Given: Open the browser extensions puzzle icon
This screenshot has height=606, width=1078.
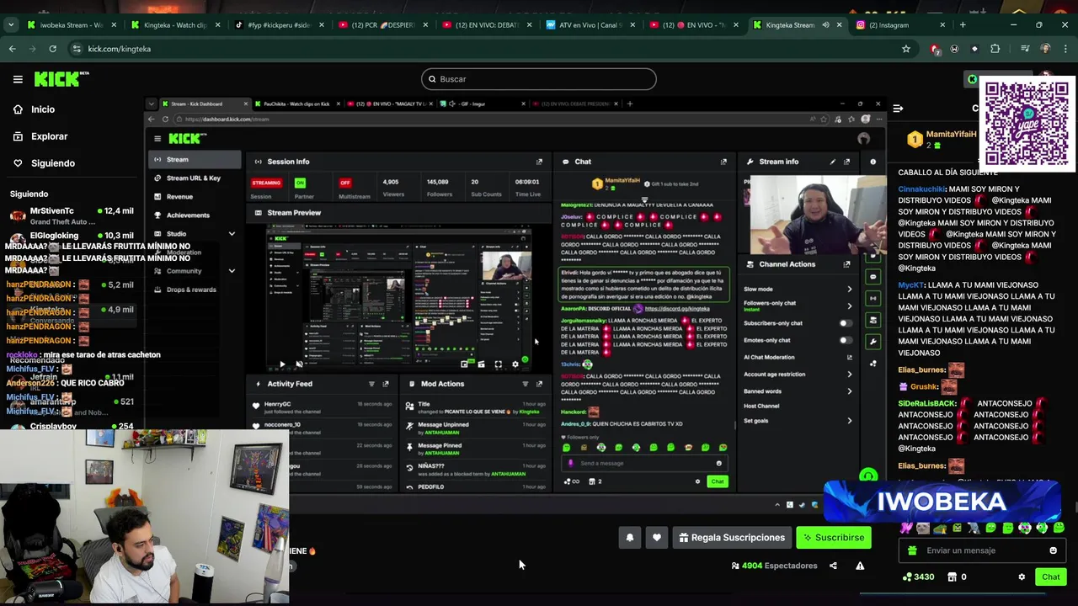Looking at the screenshot, I should pyautogui.click(x=995, y=49).
